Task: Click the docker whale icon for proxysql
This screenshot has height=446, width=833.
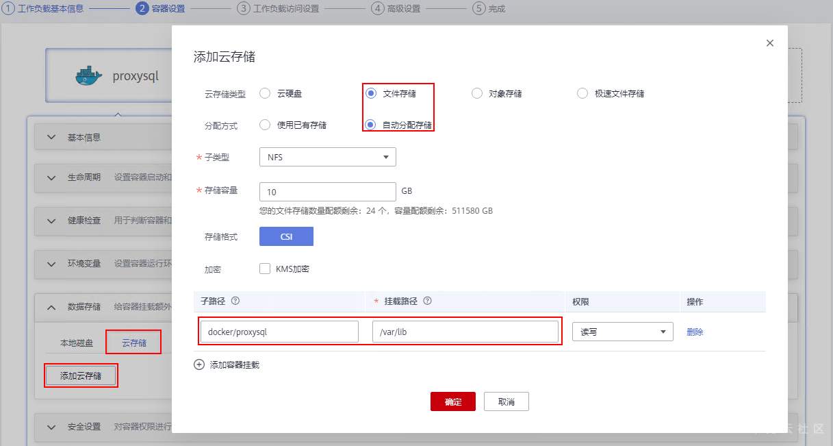Action: 89,75
